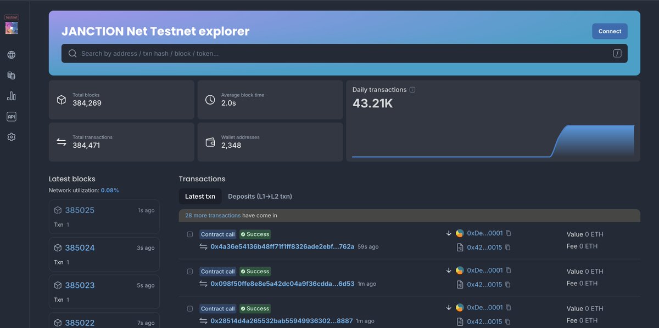Click the Wallet addresses wallet icon
The image size is (659, 328).
pyautogui.click(x=210, y=142)
